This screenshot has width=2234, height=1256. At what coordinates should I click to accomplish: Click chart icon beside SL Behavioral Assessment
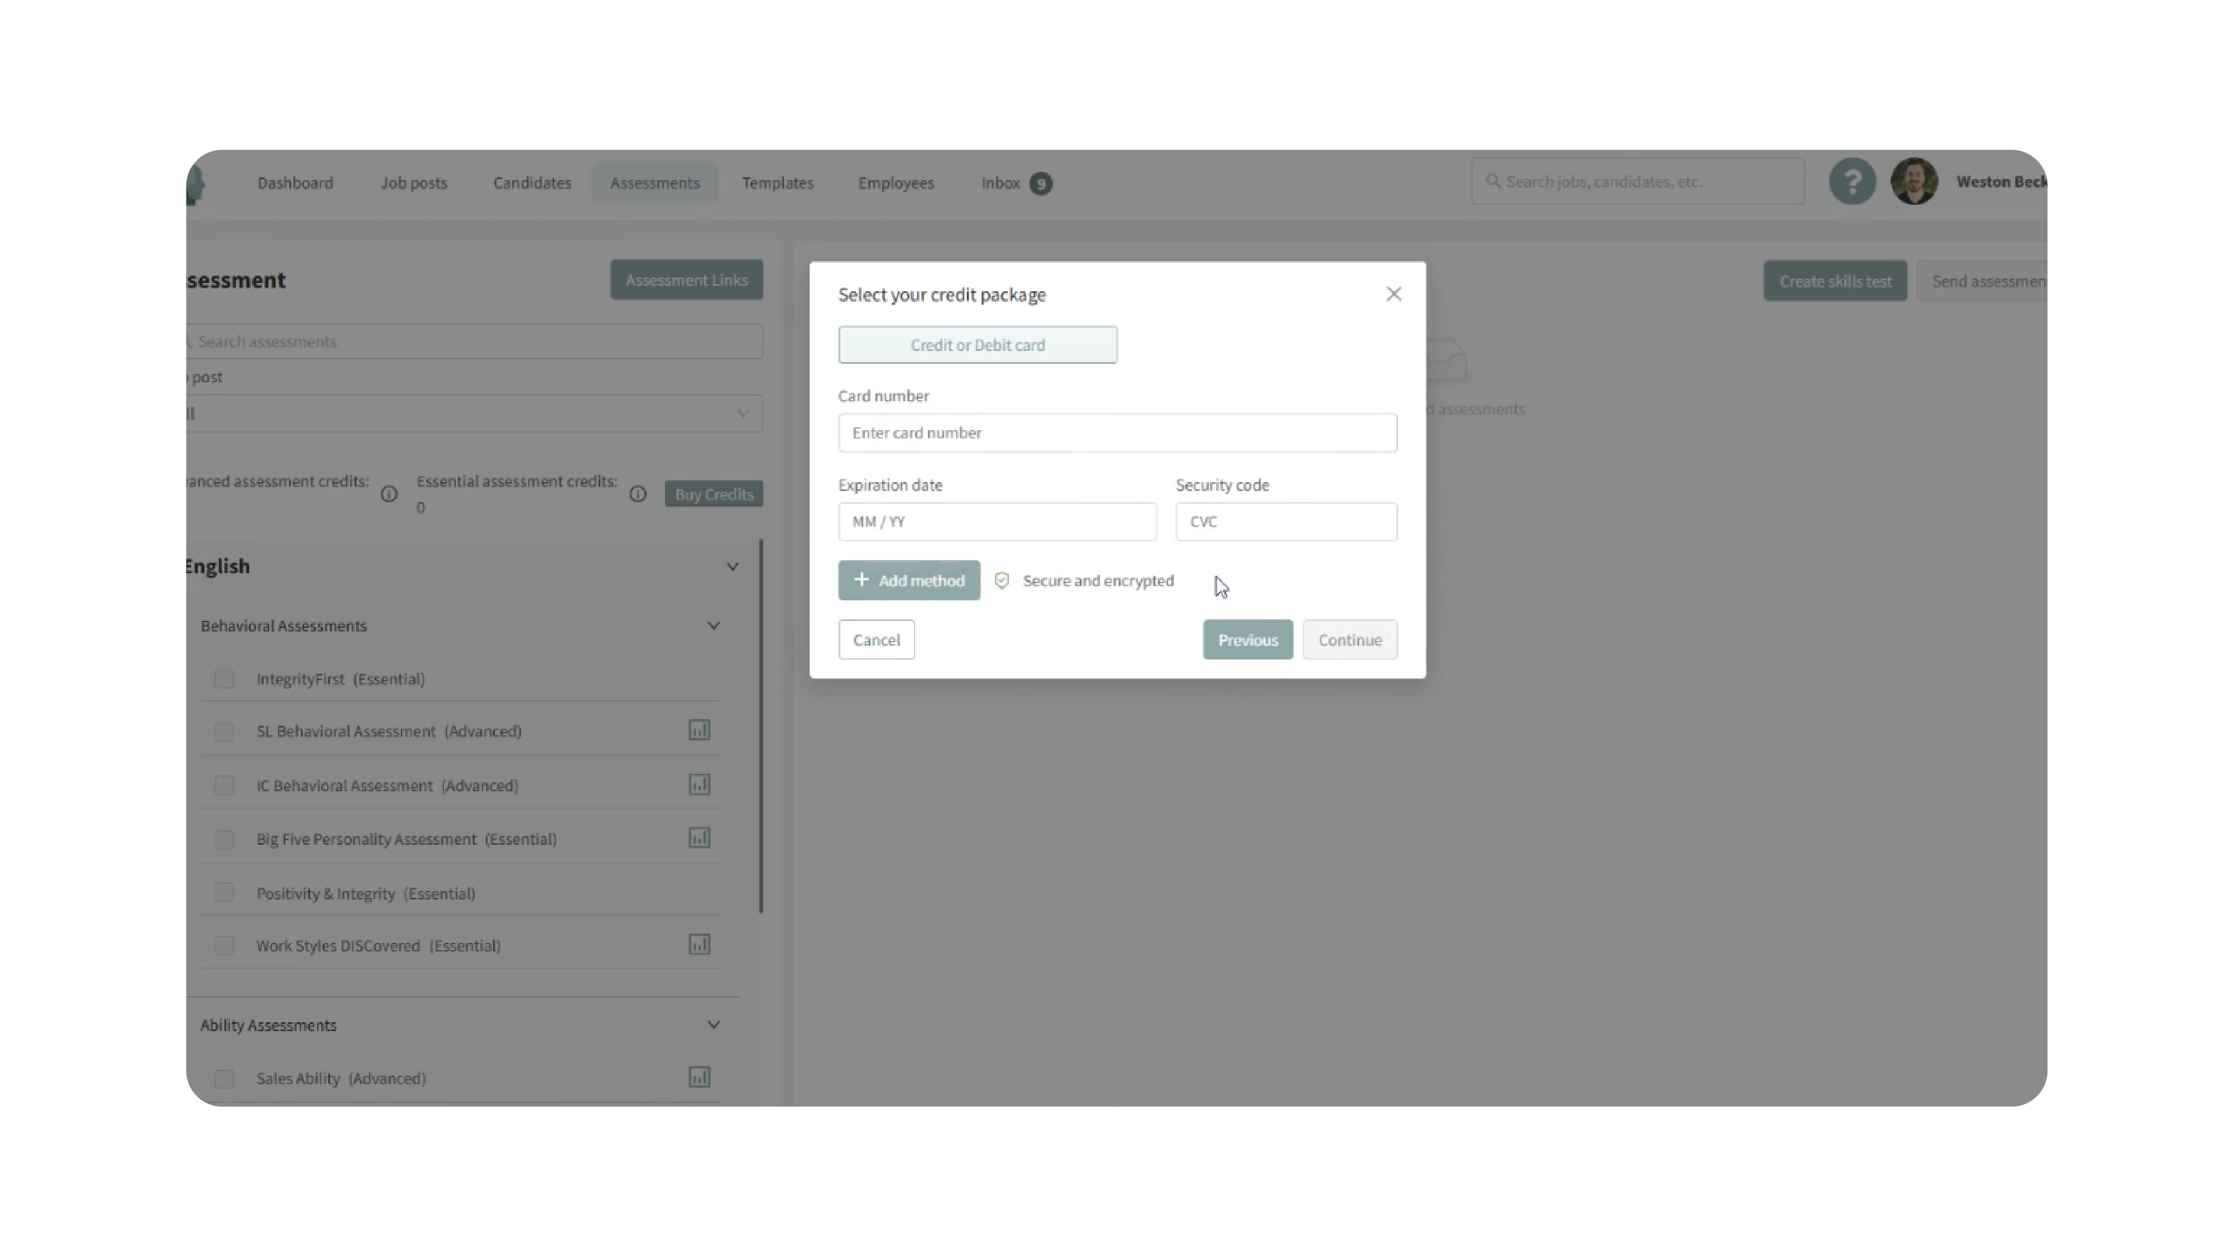click(x=699, y=731)
